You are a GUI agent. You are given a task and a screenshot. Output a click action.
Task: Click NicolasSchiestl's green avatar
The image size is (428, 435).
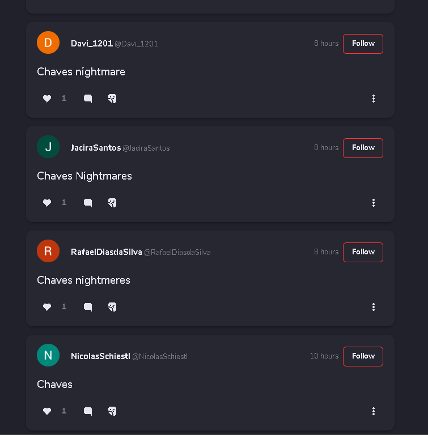coord(48,355)
